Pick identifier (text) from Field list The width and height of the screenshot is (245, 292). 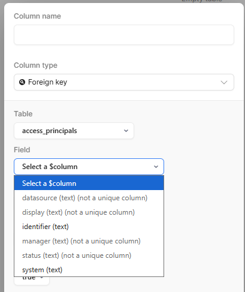coord(89,227)
